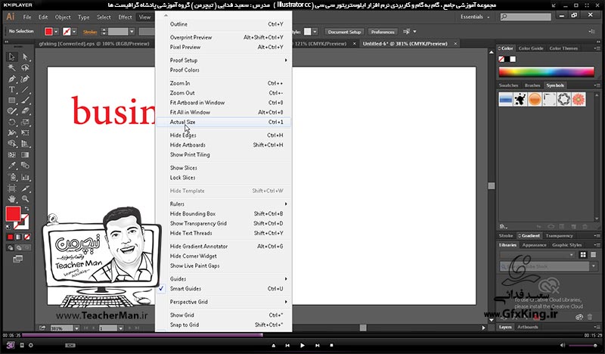Screen dimensions: 605x354
Task: Select the Rectangle tool
Action: point(11,101)
